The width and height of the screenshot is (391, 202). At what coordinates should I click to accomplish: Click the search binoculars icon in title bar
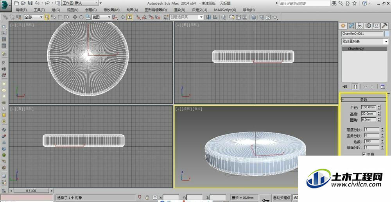pyautogui.click(x=334, y=3)
